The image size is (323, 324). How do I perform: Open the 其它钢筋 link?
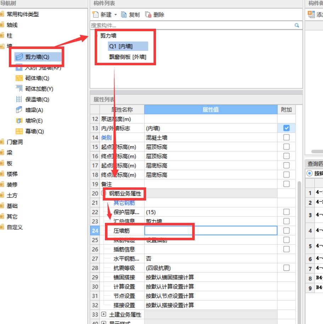point(124,203)
